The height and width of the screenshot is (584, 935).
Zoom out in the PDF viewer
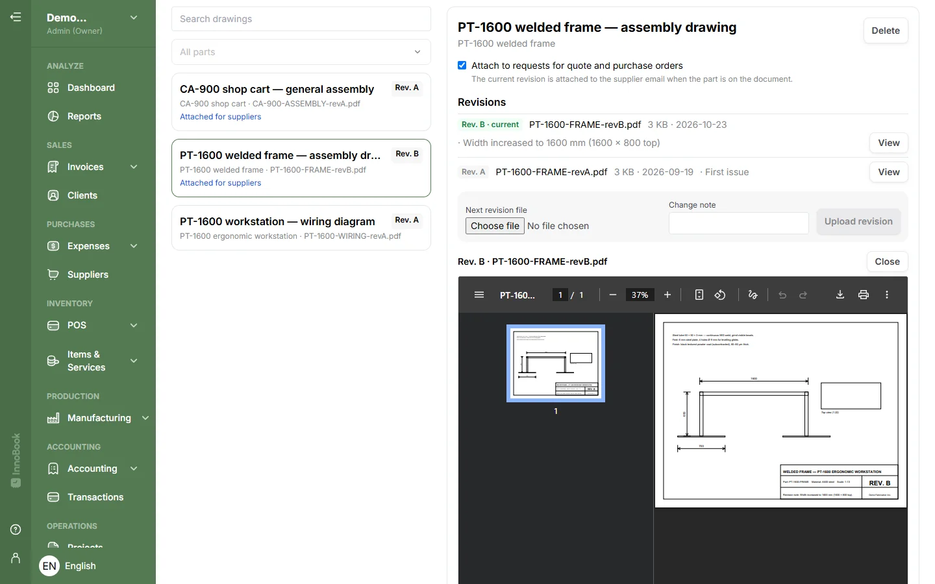coord(612,295)
